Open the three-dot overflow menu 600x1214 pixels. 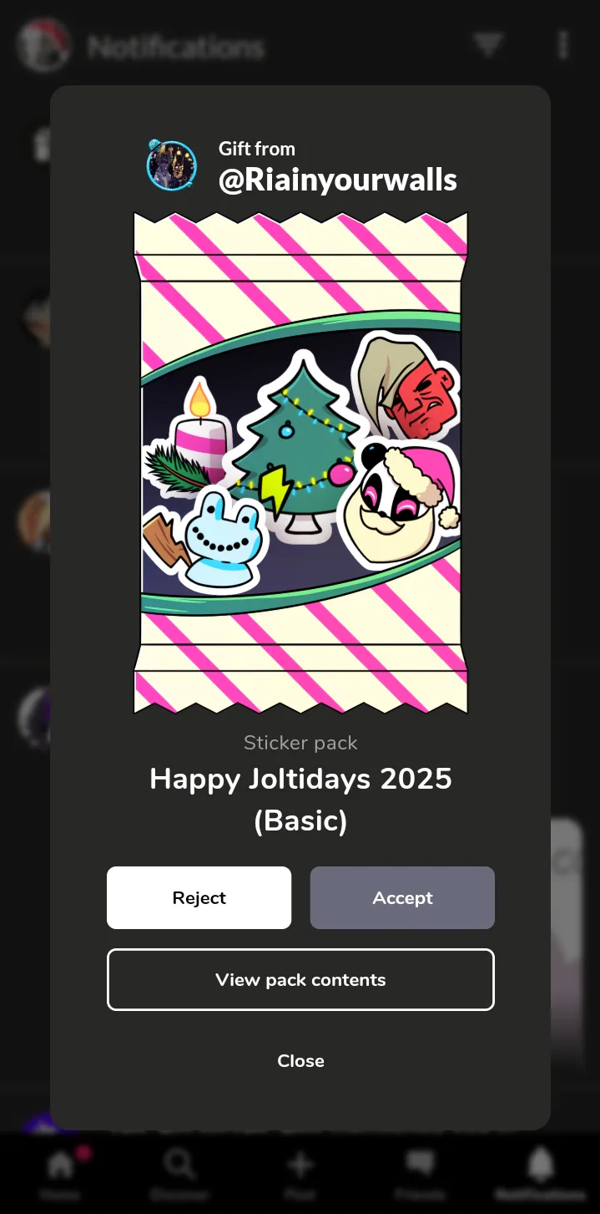click(563, 45)
